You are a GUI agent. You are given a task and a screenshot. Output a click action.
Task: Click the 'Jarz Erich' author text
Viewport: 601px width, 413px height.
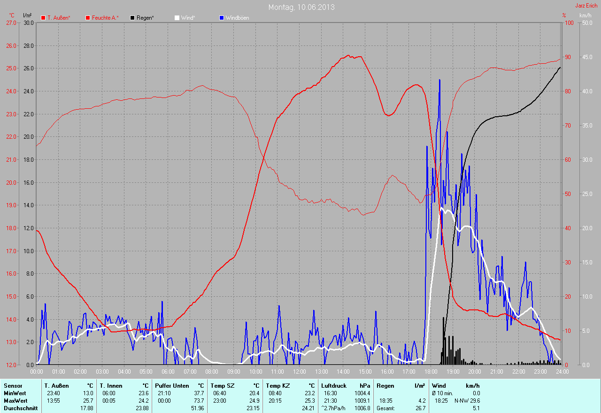click(x=586, y=6)
